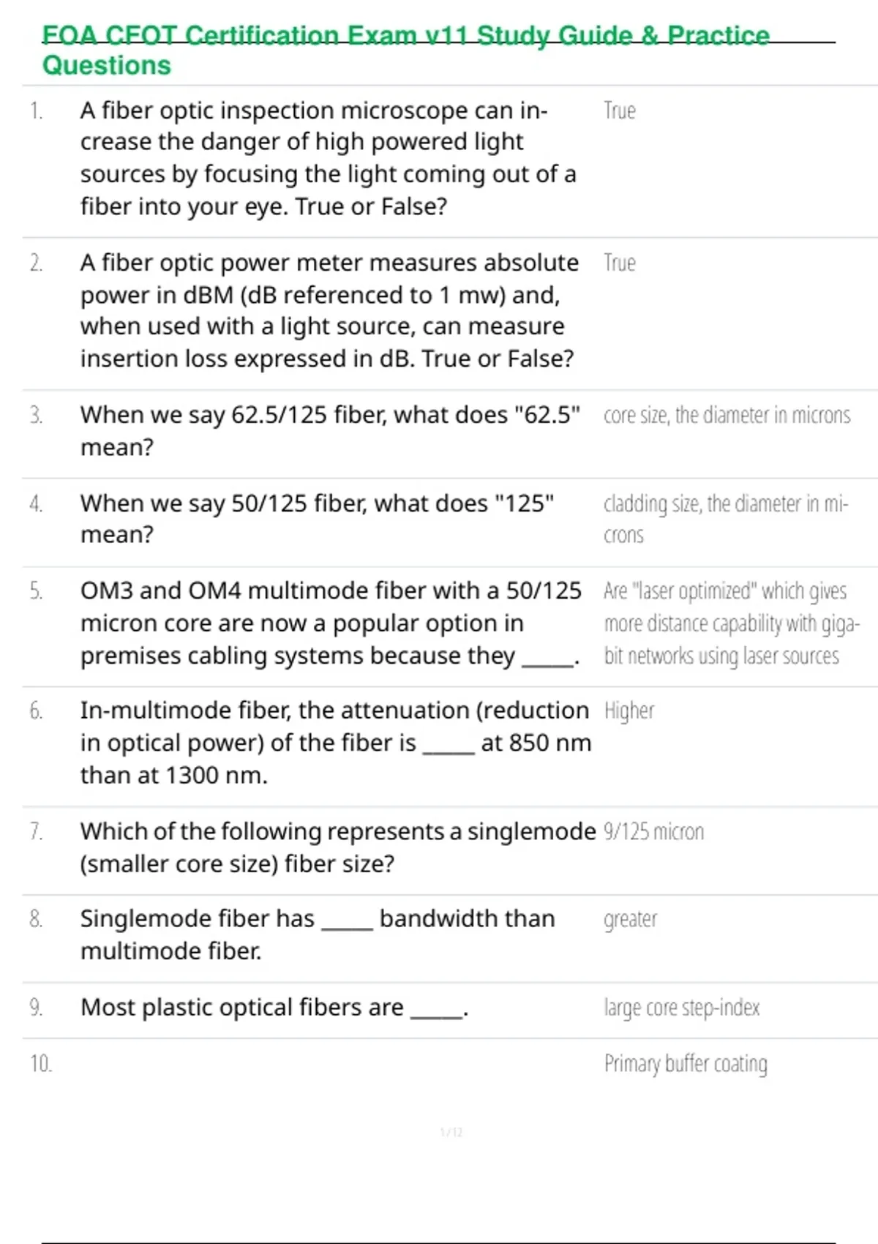
Task: Click answer 'core size, the diameter in microns'
Action: click(727, 416)
